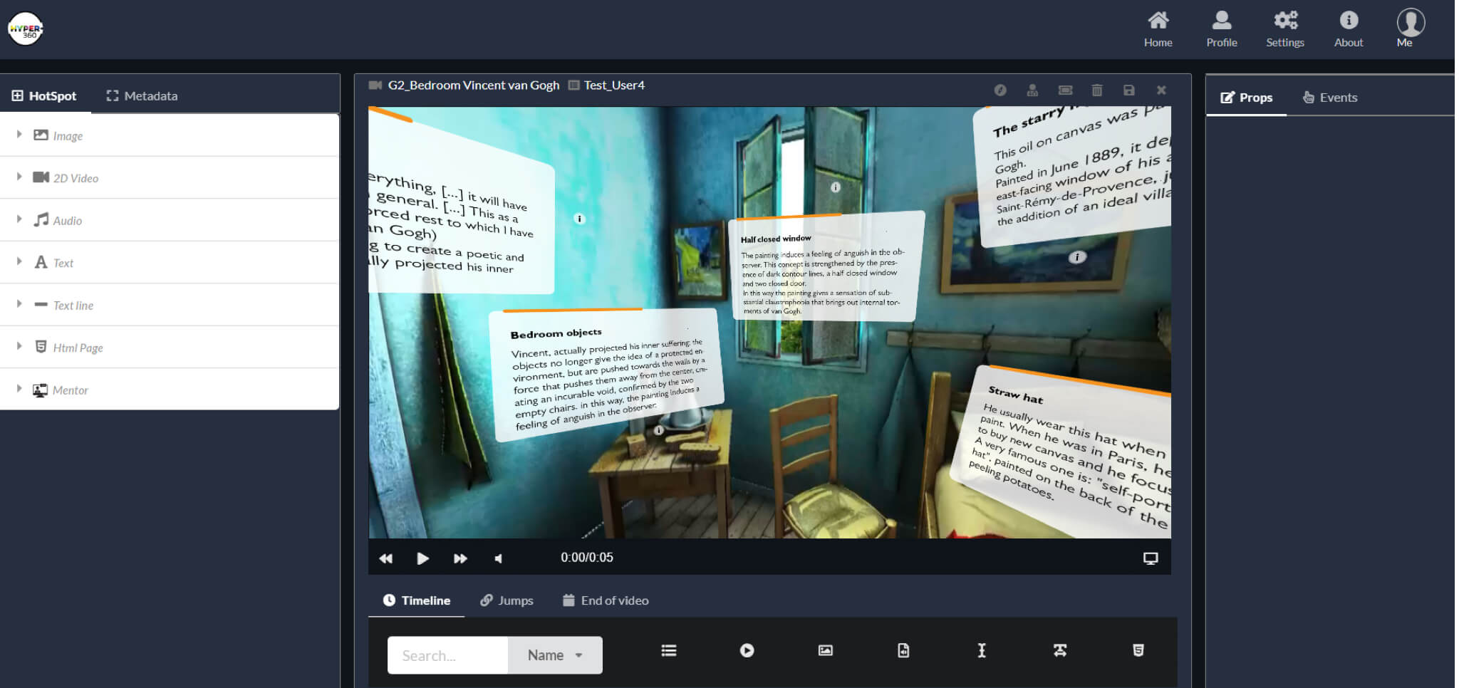Switch to the End of video tab
The height and width of the screenshot is (688, 1459).
[606, 600]
